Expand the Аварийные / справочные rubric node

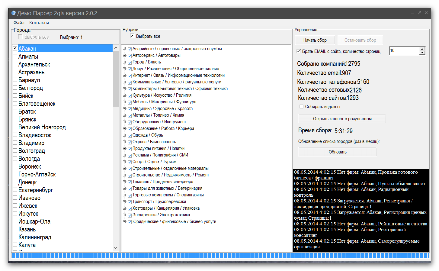coord(124,49)
